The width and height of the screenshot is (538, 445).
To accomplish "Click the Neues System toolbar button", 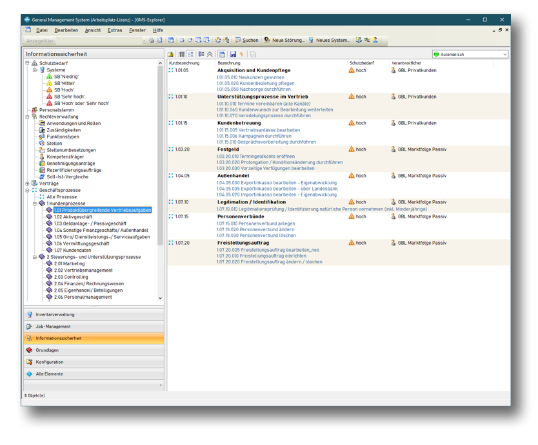I will click(329, 41).
